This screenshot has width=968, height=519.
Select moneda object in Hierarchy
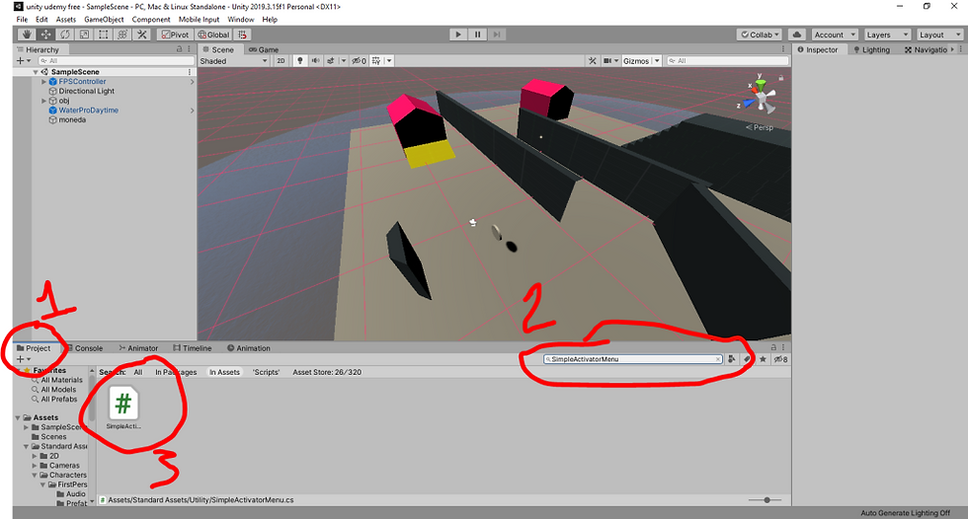tap(72, 120)
